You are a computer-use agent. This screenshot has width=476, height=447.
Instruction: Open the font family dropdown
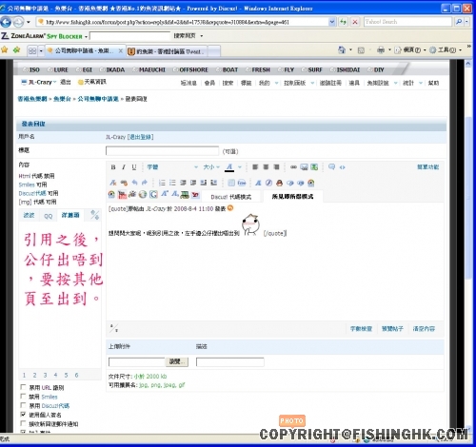coord(172,167)
